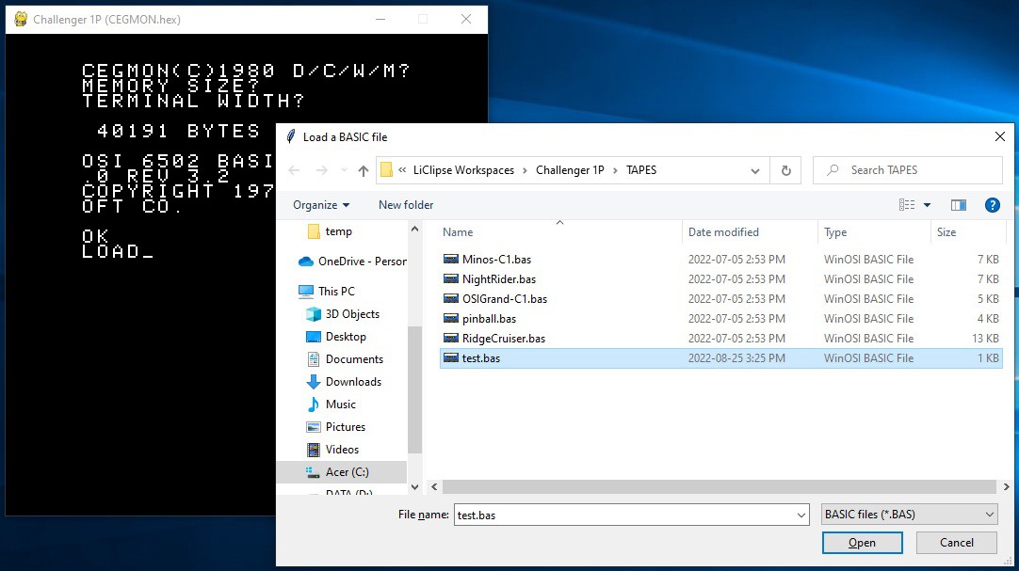The image size is (1019, 571).
Task: Click the Python icon on the emulator window
Action: [21, 19]
